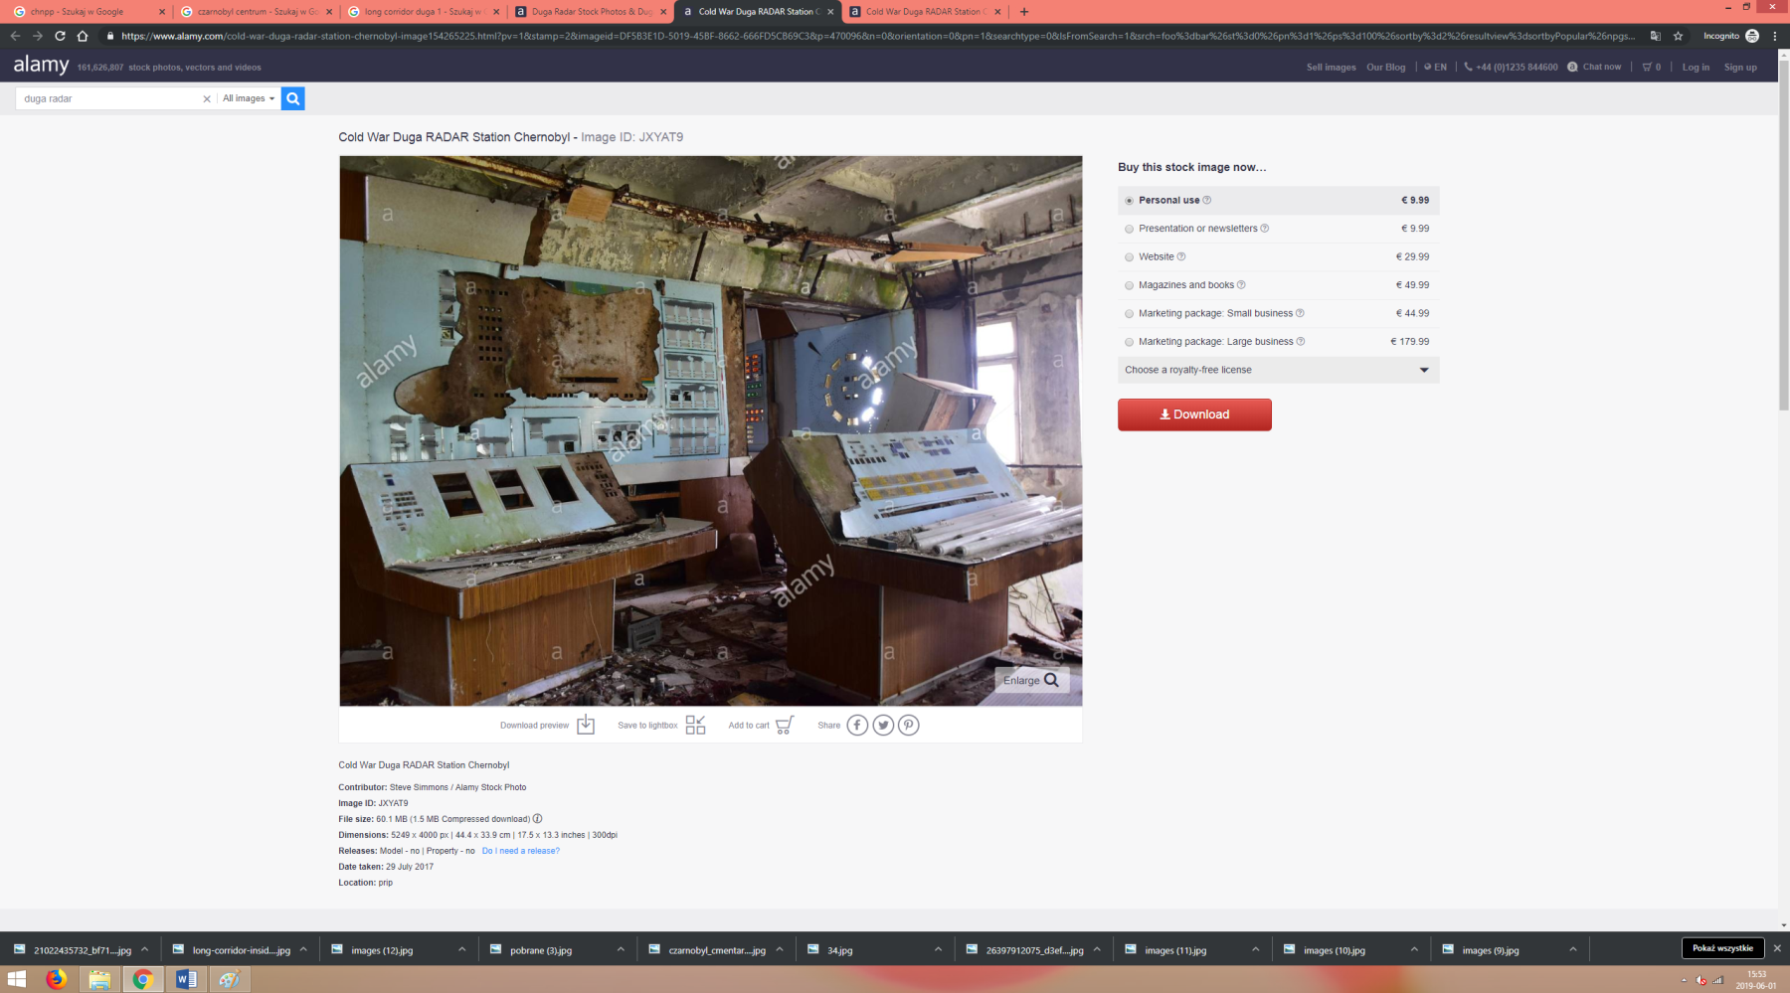Click Enlarge on the radar station photo
The width and height of the screenshot is (1790, 993).
tap(1030, 680)
